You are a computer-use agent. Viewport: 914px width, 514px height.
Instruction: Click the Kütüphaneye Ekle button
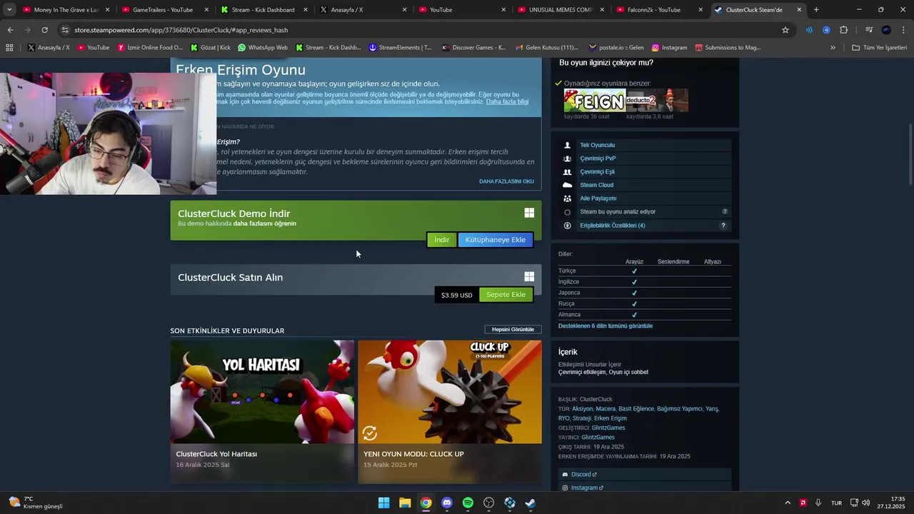(x=495, y=240)
